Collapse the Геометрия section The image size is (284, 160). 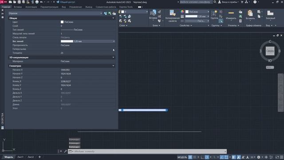[x=113, y=66]
